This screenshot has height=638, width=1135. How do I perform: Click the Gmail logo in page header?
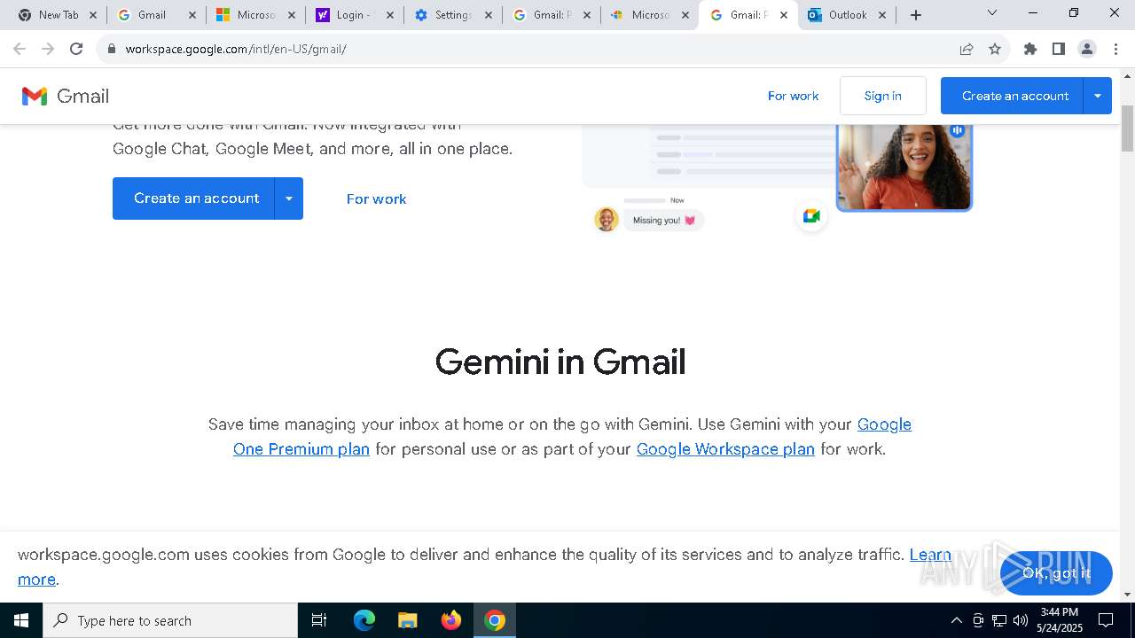66,96
